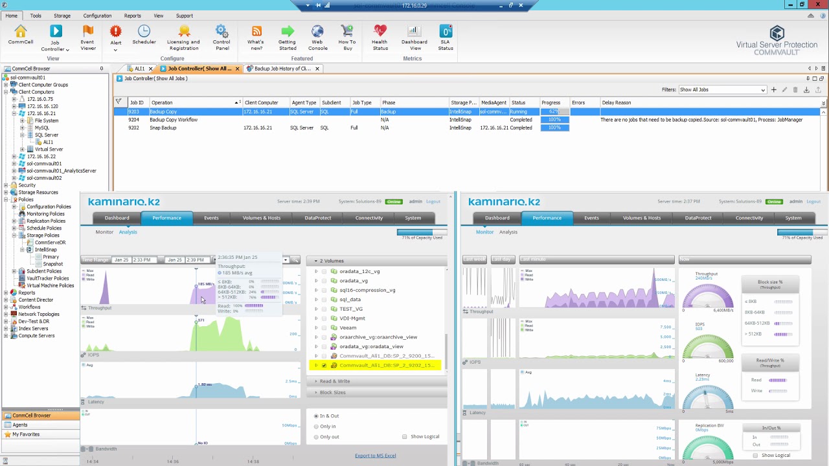Close the ALI1 tab using its X
This screenshot has width=829, height=466.
point(150,69)
